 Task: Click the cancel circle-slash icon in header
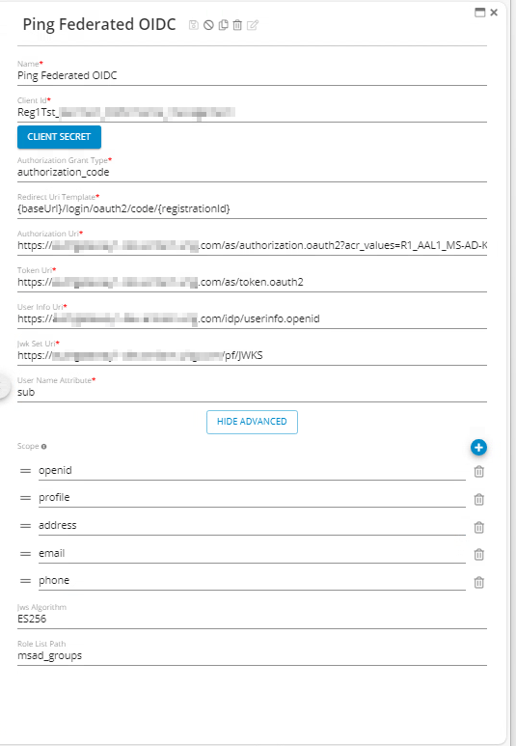click(208, 25)
